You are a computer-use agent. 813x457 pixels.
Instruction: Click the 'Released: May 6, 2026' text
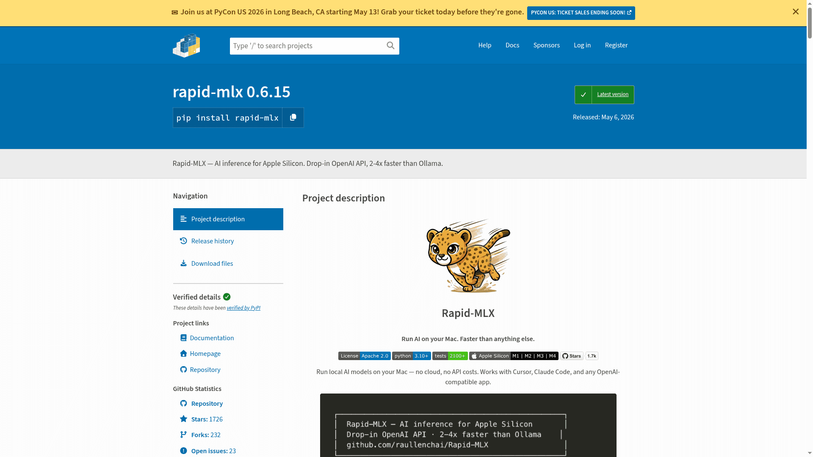click(603, 117)
